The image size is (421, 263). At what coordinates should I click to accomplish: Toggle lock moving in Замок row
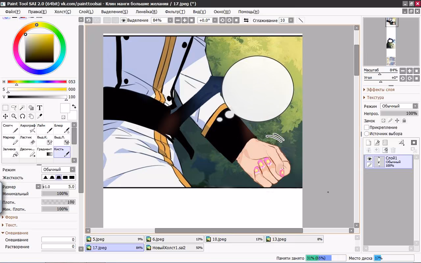397,121
